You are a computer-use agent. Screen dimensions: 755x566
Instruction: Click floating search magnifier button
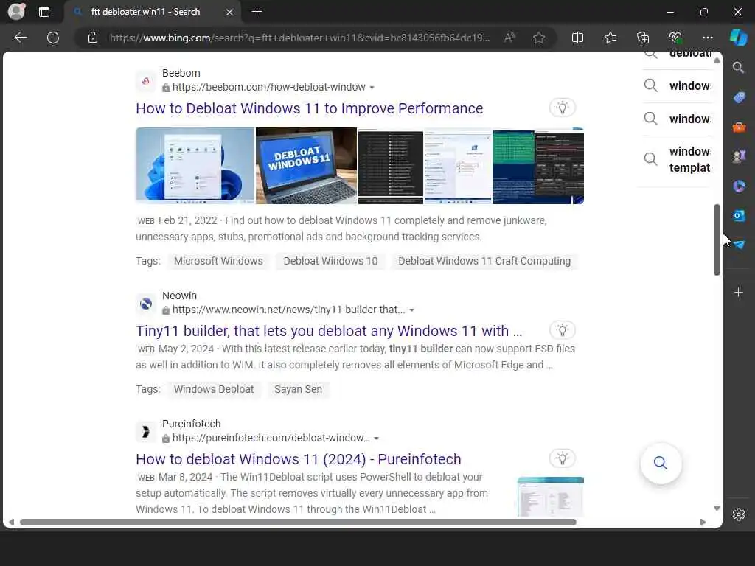coord(661,463)
